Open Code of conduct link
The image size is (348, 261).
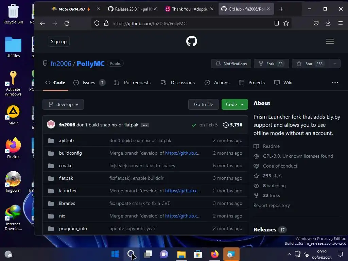click(x=280, y=166)
